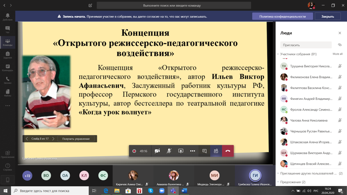Expand the Предложения (2) section

pyautogui.click(x=278, y=182)
